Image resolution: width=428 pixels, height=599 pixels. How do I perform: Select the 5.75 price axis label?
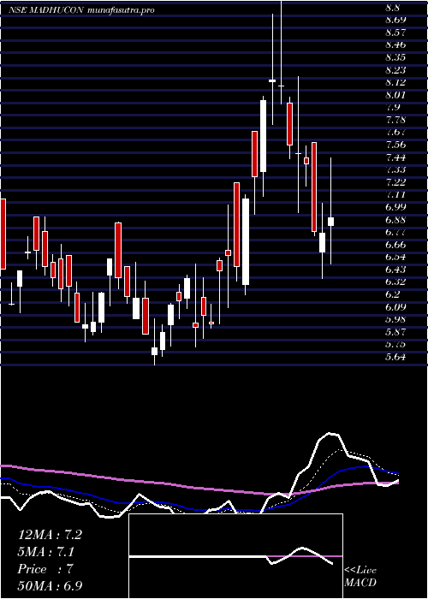tap(395, 344)
